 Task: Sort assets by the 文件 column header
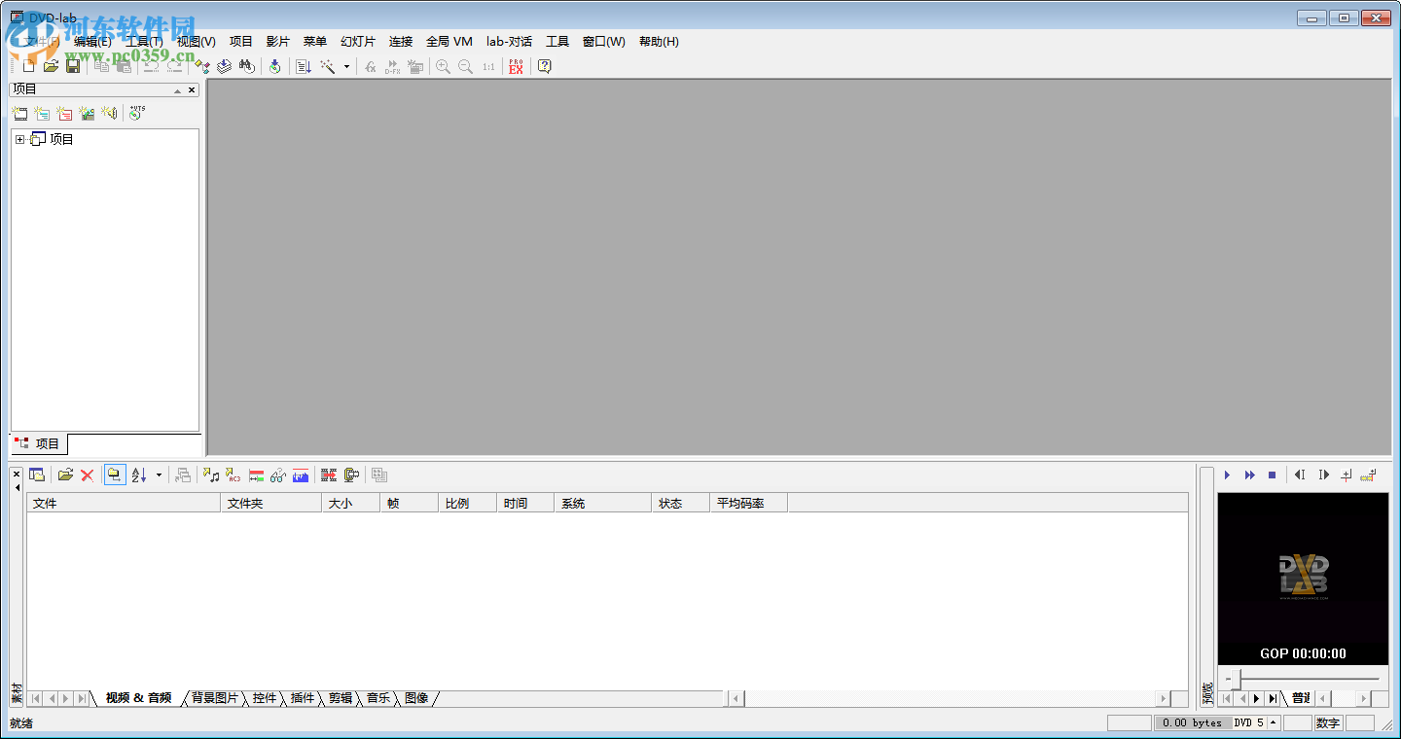[125, 503]
